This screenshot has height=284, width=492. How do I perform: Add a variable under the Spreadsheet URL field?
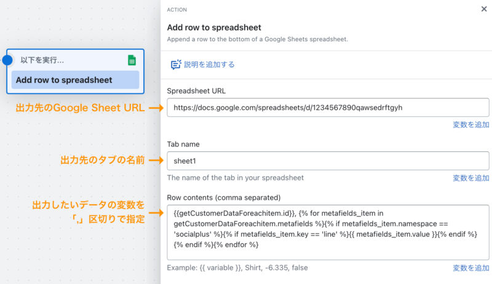470,125
